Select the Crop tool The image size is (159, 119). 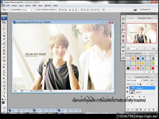(4, 36)
